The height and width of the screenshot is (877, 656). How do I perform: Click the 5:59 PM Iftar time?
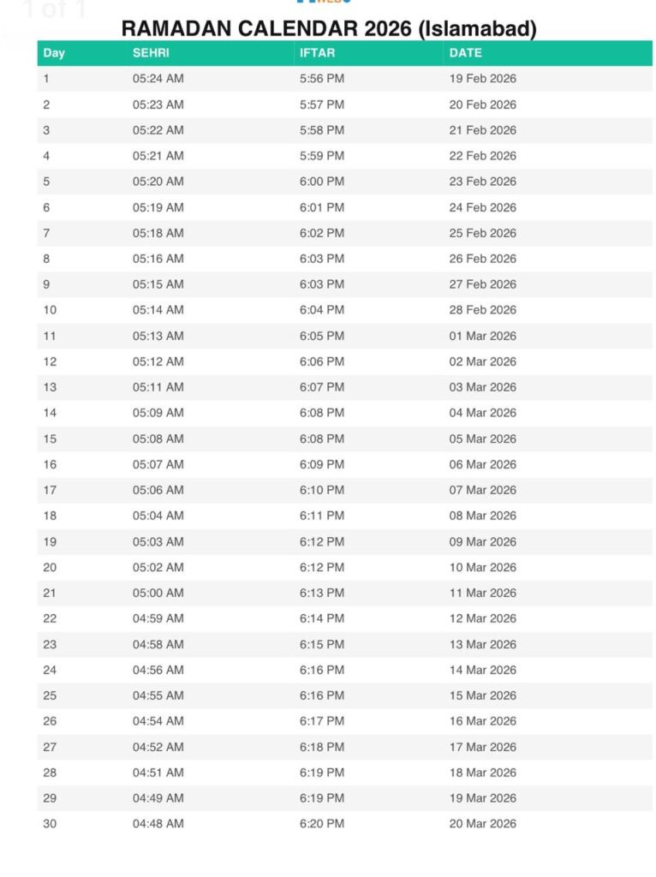[x=321, y=156]
